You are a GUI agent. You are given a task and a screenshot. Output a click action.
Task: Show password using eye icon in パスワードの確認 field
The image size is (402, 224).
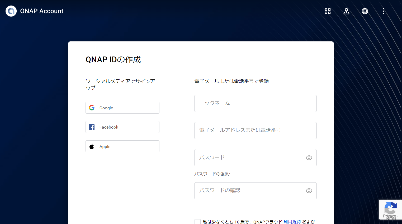[309, 191]
